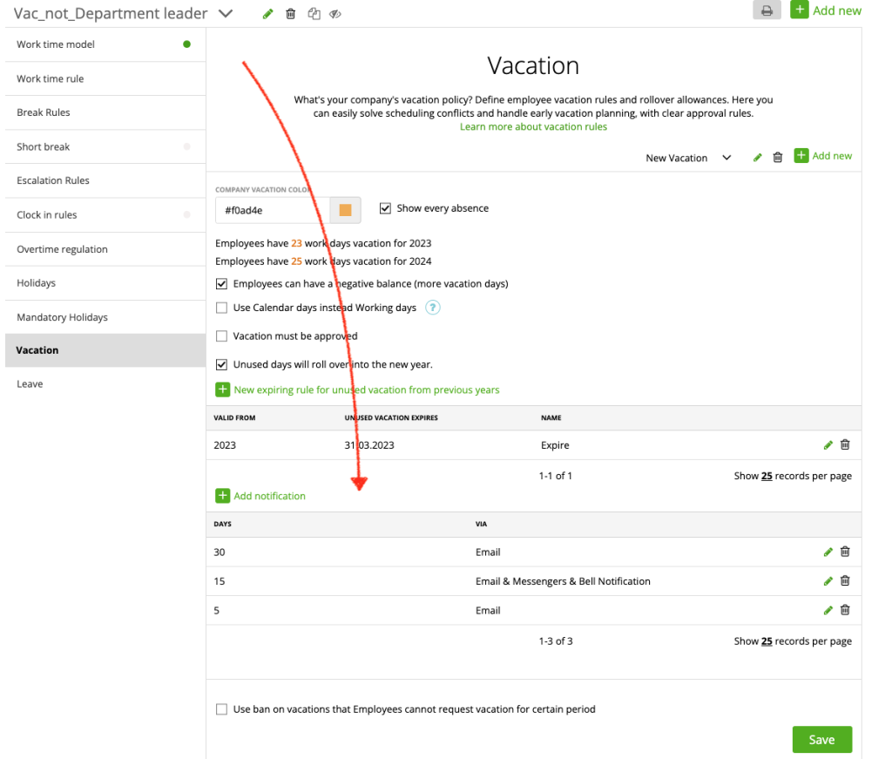This screenshot has width=892, height=759.
Task: Delete the Expire rule row
Action: tap(845, 445)
